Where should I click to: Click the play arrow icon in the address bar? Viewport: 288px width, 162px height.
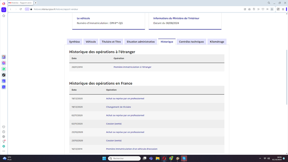pyautogui.click(x=258, y=9)
